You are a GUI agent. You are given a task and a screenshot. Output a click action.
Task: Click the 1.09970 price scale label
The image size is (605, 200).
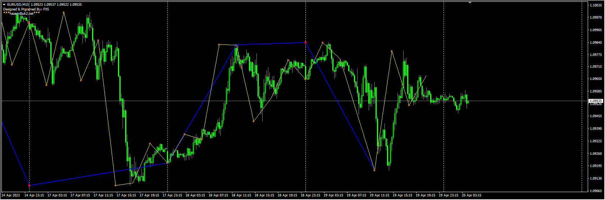pyautogui.click(x=596, y=18)
